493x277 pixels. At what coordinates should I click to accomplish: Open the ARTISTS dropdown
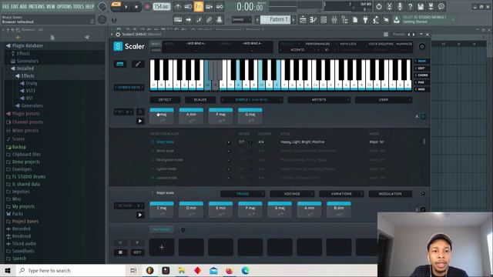tap(319, 100)
